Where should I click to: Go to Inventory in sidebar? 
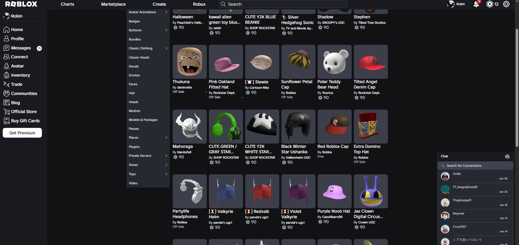pos(20,75)
